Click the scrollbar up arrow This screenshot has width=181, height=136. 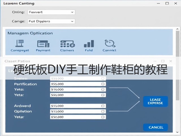tap(177, 29)
